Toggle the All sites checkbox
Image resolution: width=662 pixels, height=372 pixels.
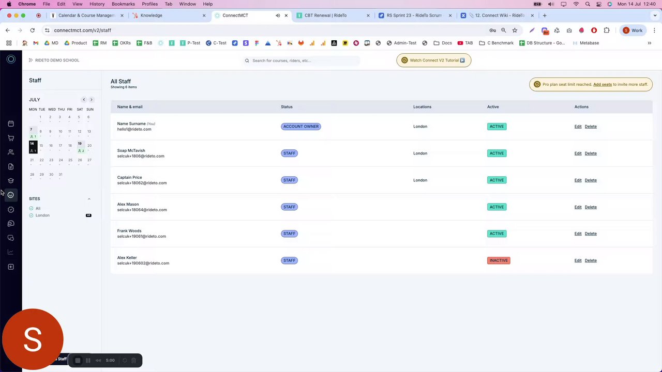[x=31, y=208]
